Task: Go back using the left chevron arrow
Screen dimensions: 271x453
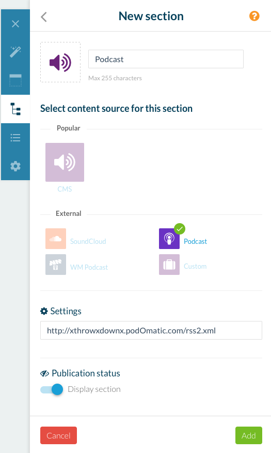Action: 44,17
